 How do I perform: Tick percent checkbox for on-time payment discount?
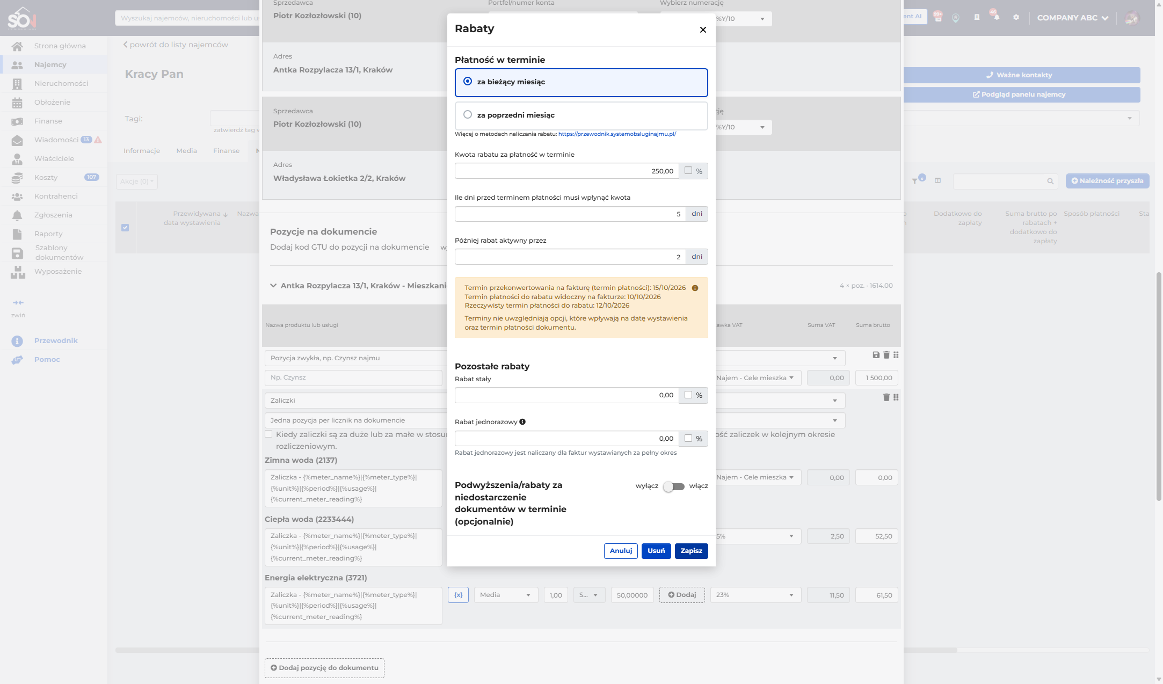(x=688, y=170)
